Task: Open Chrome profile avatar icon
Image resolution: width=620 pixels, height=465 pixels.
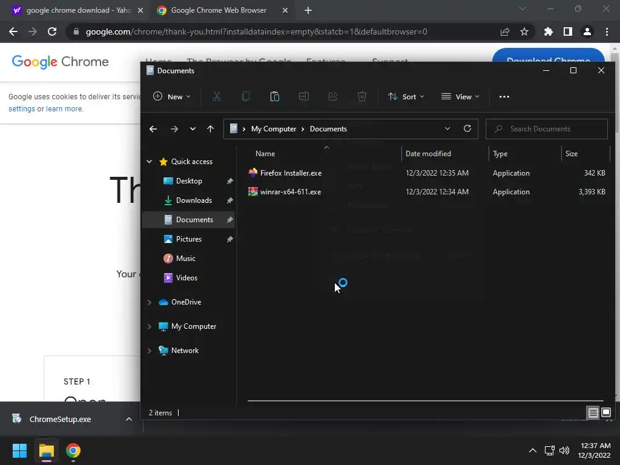Action: tap(587, 31)
